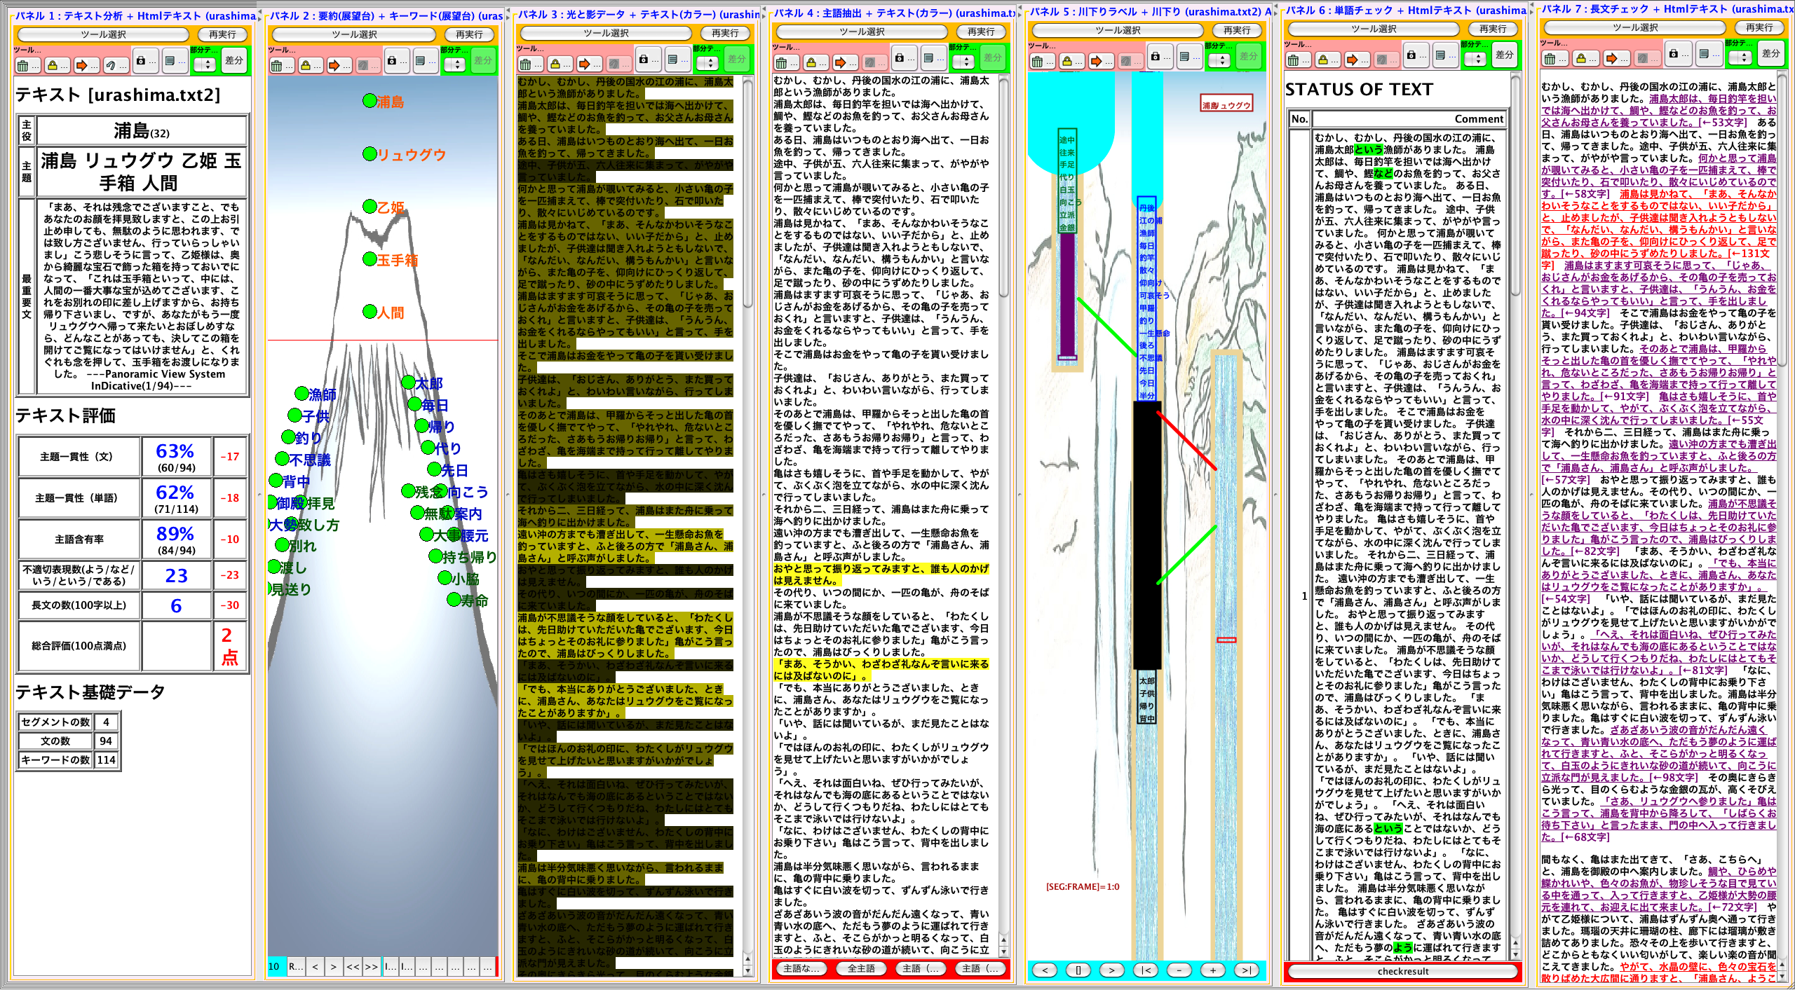
Task: Click the document note icon in Panel 4
Action: tap(928, 59)
